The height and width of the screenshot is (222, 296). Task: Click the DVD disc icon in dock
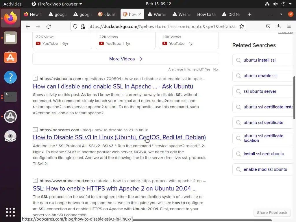[x=10, y=136]
